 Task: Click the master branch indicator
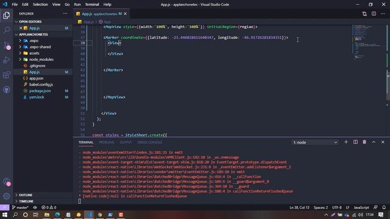pos(20,207)
